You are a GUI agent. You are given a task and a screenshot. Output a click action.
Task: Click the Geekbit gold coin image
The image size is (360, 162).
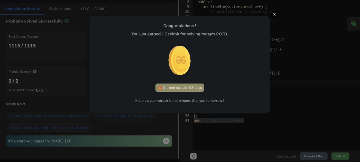click(x=179, y=60)
